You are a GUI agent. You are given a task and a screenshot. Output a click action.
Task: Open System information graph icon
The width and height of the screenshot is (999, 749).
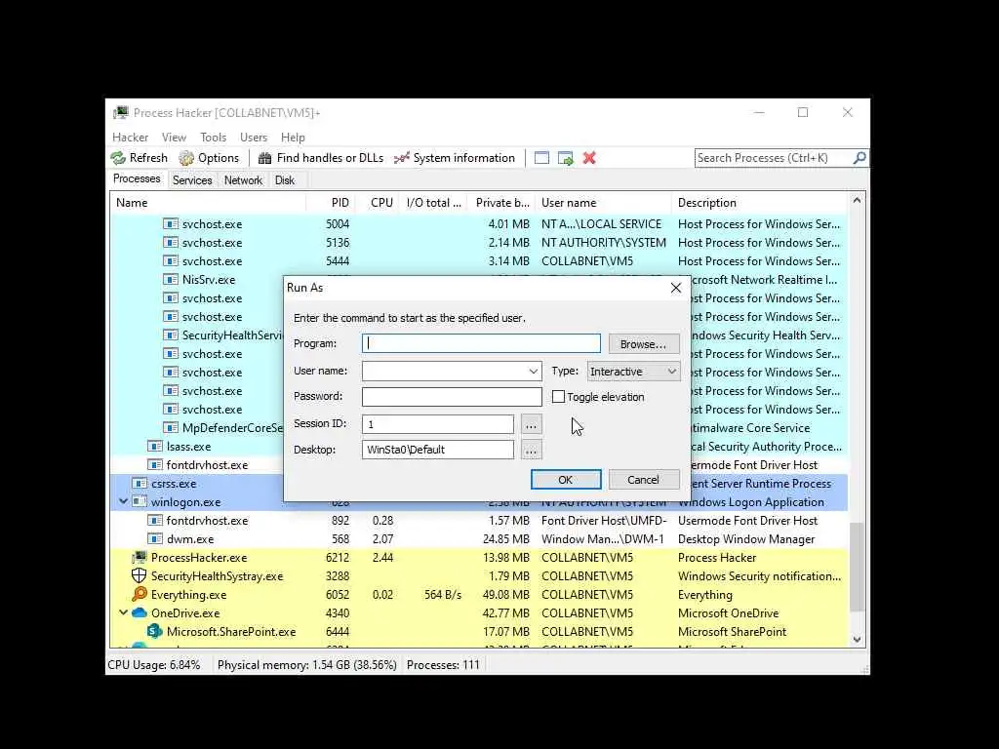pyautogui.click(x=401, y=158)
